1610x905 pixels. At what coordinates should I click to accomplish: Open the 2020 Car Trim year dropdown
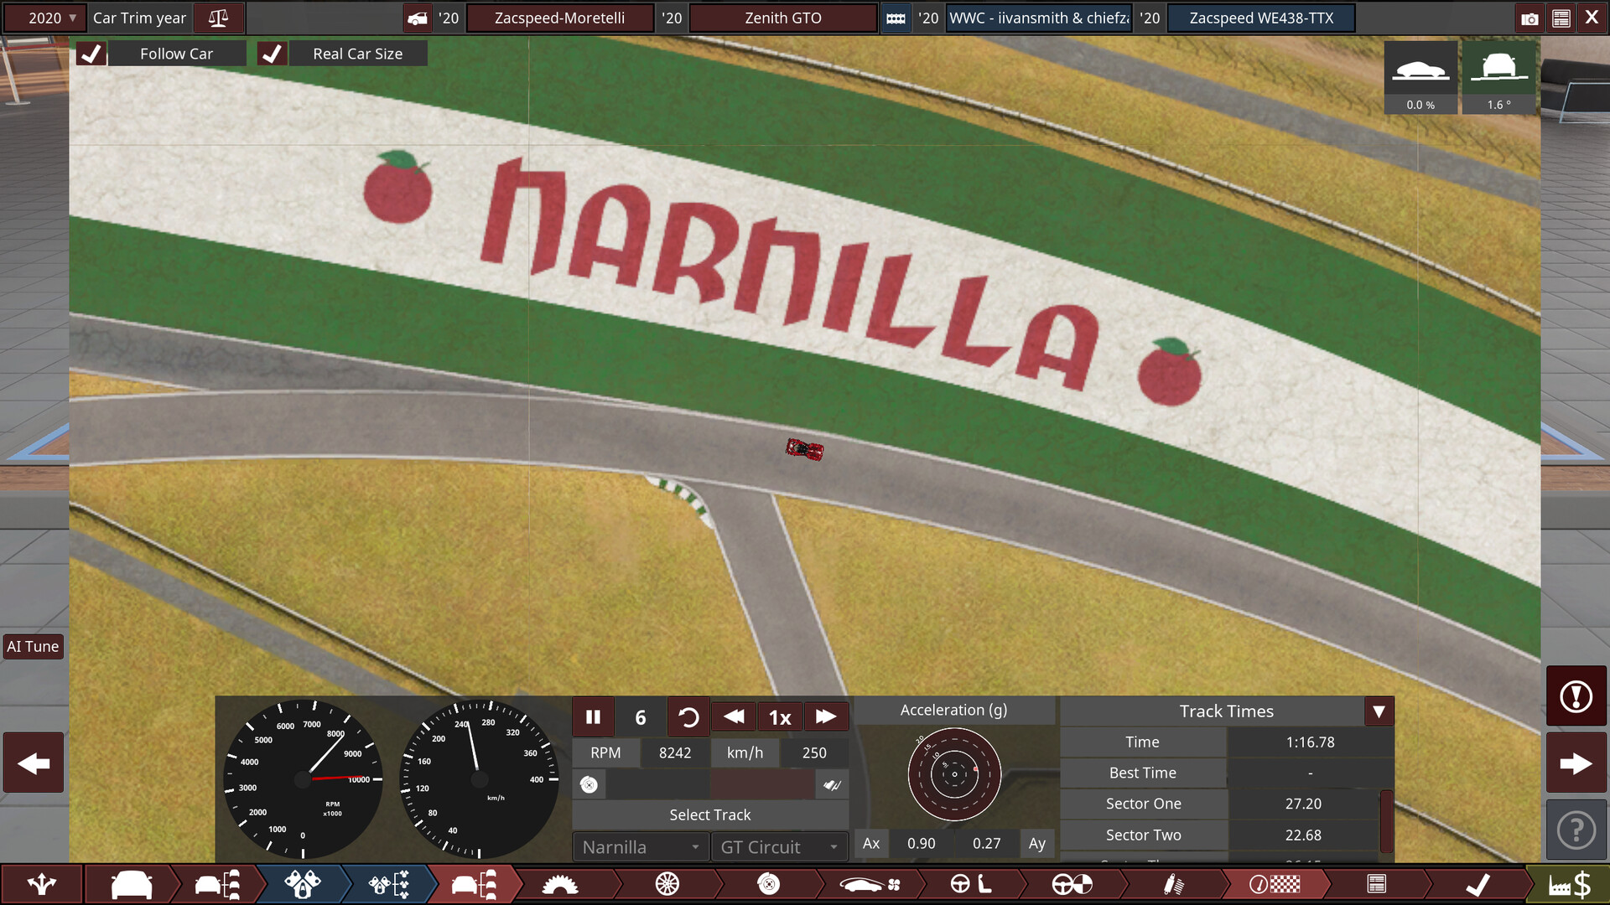[45, 17]
